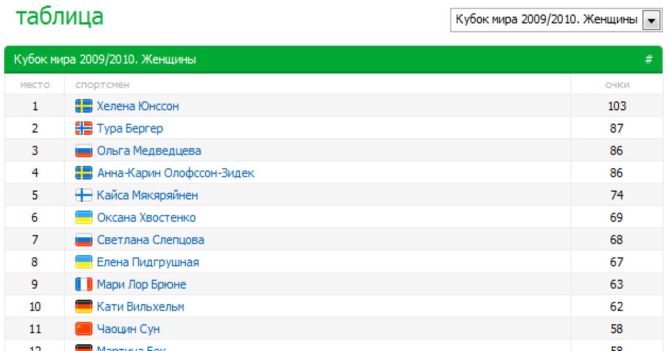Click the Finnish flag beside Кайса Мякяряйнен
669x351 pixels.
(84, 196)
